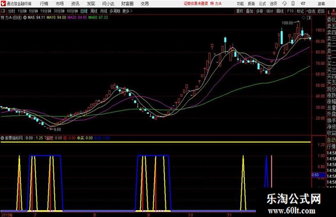The height and width of the screenshot is (217, 336).
Task: Open the 公式 menu
Action: [x=262, y=4]
